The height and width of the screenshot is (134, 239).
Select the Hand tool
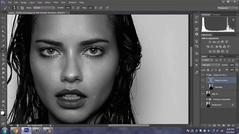(x=3, y=101)
